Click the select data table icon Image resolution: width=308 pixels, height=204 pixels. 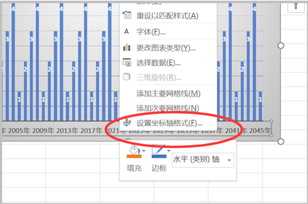[127, 62]
